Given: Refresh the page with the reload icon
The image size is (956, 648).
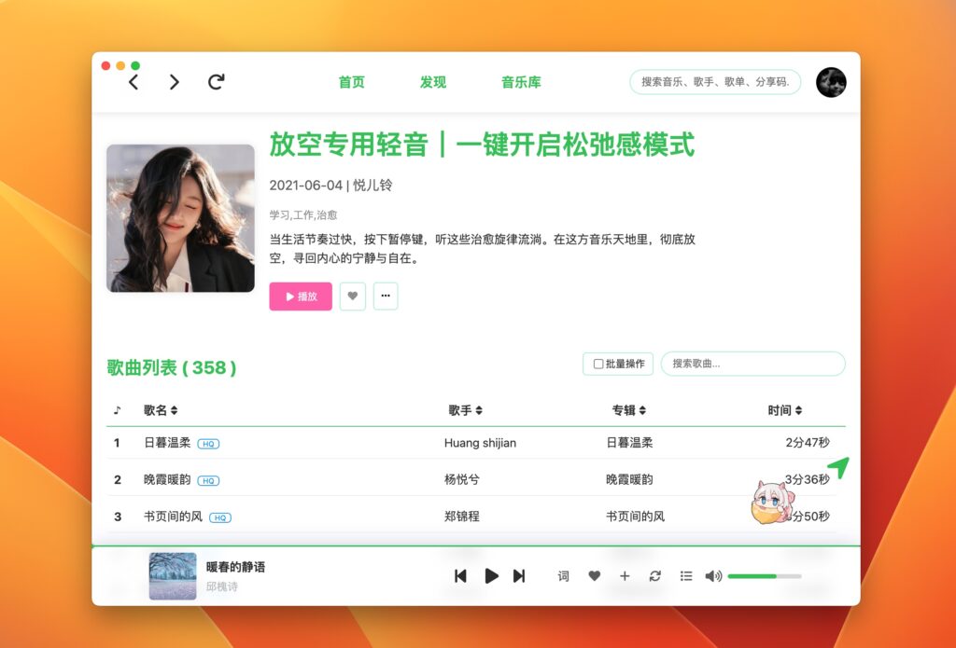Looking at the screenshot, I should tap(215, 82).
